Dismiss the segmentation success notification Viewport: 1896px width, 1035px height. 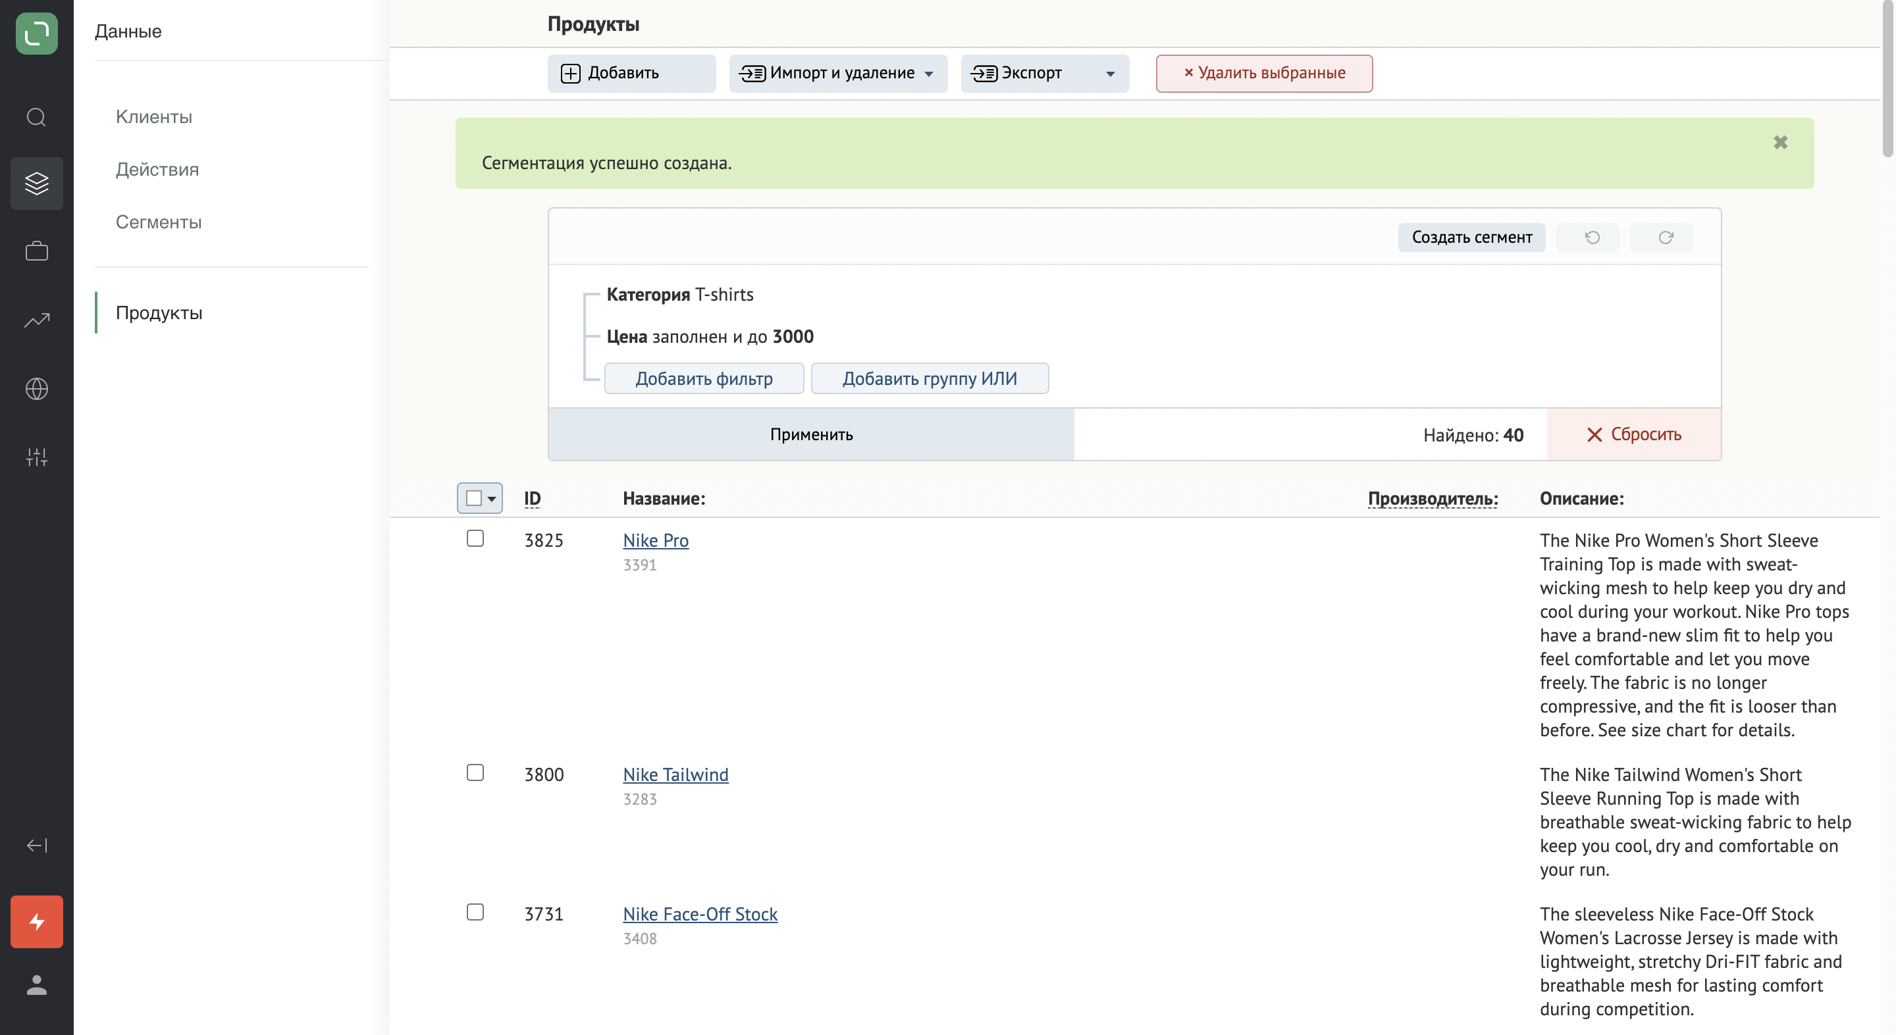click(x=1779, y=142)
